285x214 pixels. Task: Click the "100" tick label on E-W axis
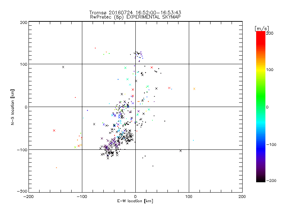[189, 197]
